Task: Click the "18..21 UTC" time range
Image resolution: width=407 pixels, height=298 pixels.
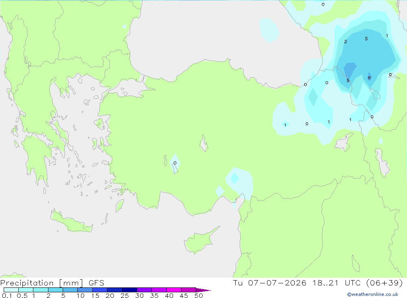Action: [x=336, y=283]
